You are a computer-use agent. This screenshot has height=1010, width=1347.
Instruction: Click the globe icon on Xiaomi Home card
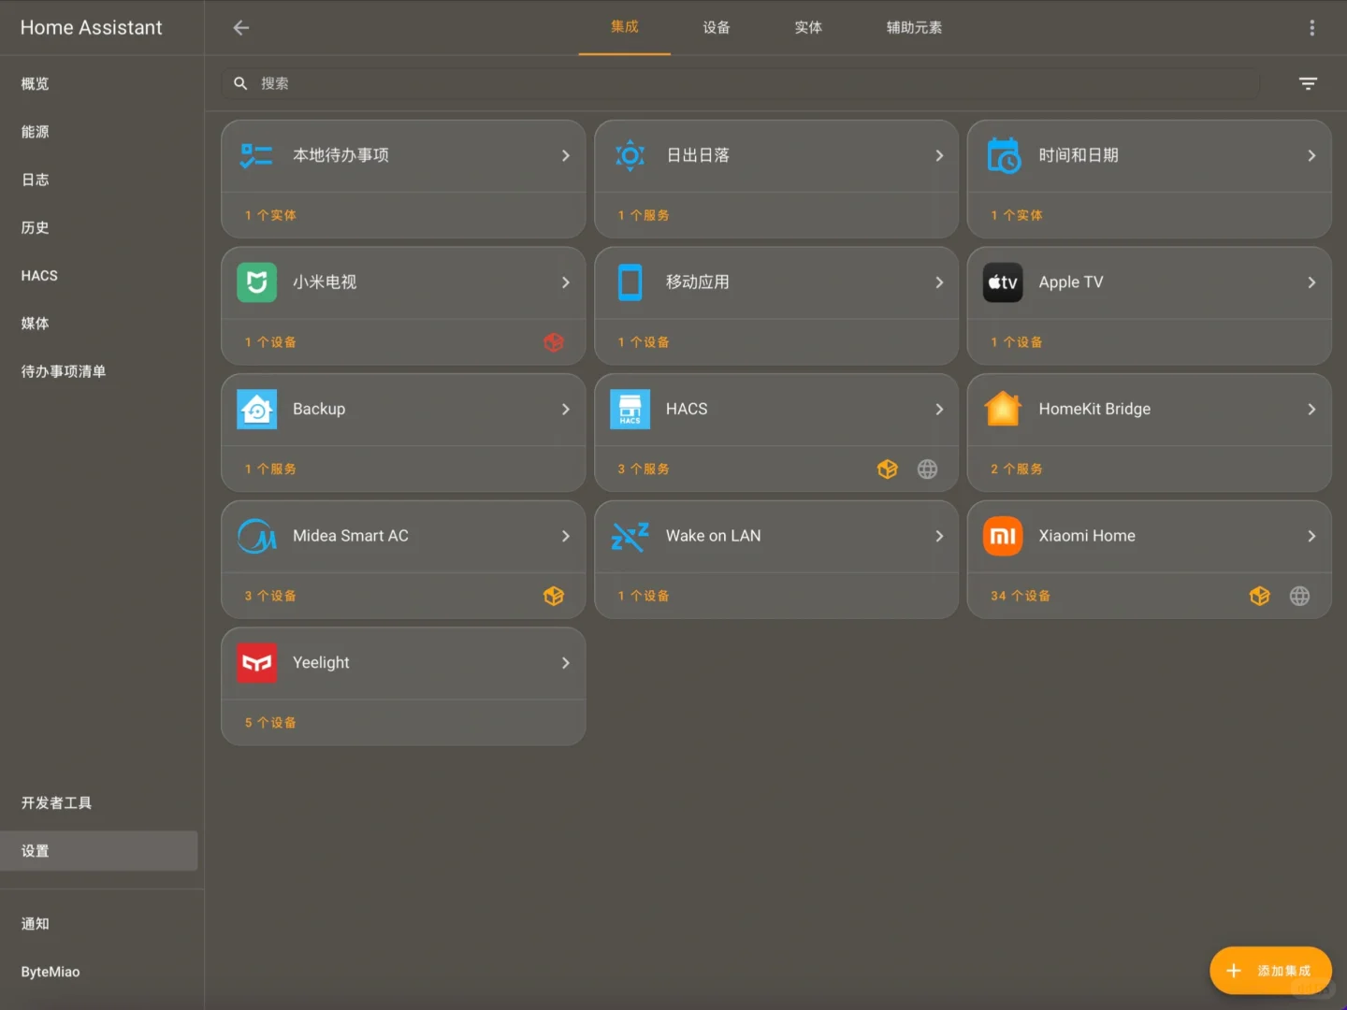(1299, 596)
